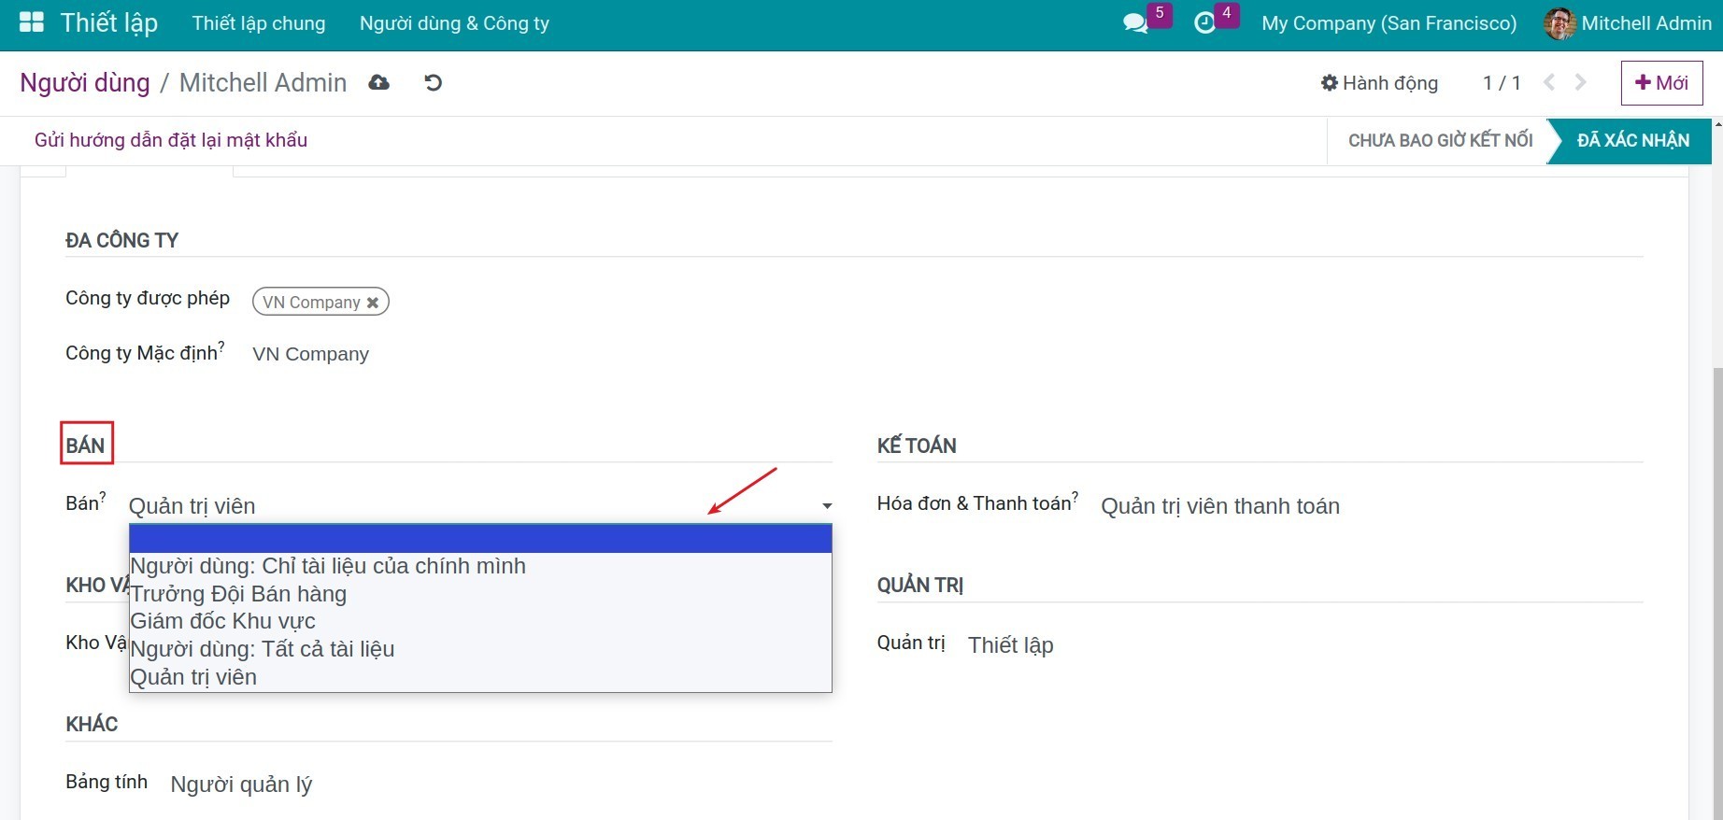This screenshot has width=1723, height=820.
Task: Open the Hành động actions menu
Action: coord(1379,83)
